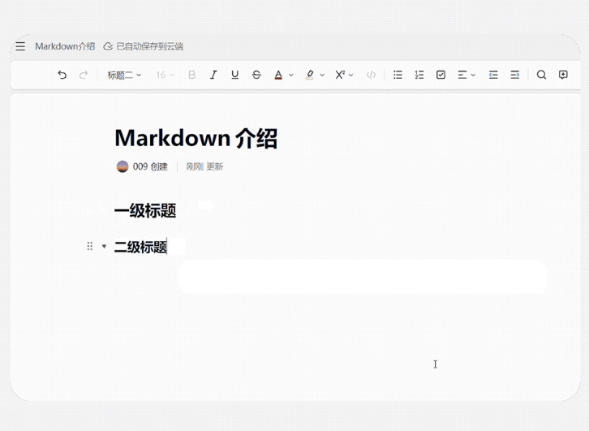Screen dimensions: 589x431
Task: Add a comment with the comment icon
Action: coord(563,75)
